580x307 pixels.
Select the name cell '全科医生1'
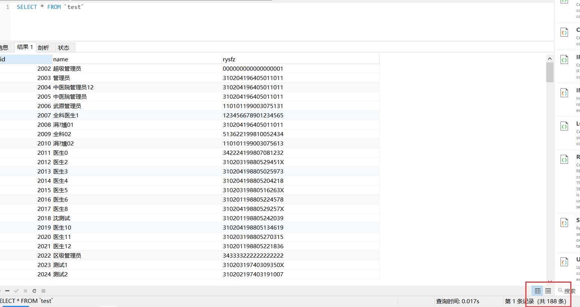pos(137,115)
